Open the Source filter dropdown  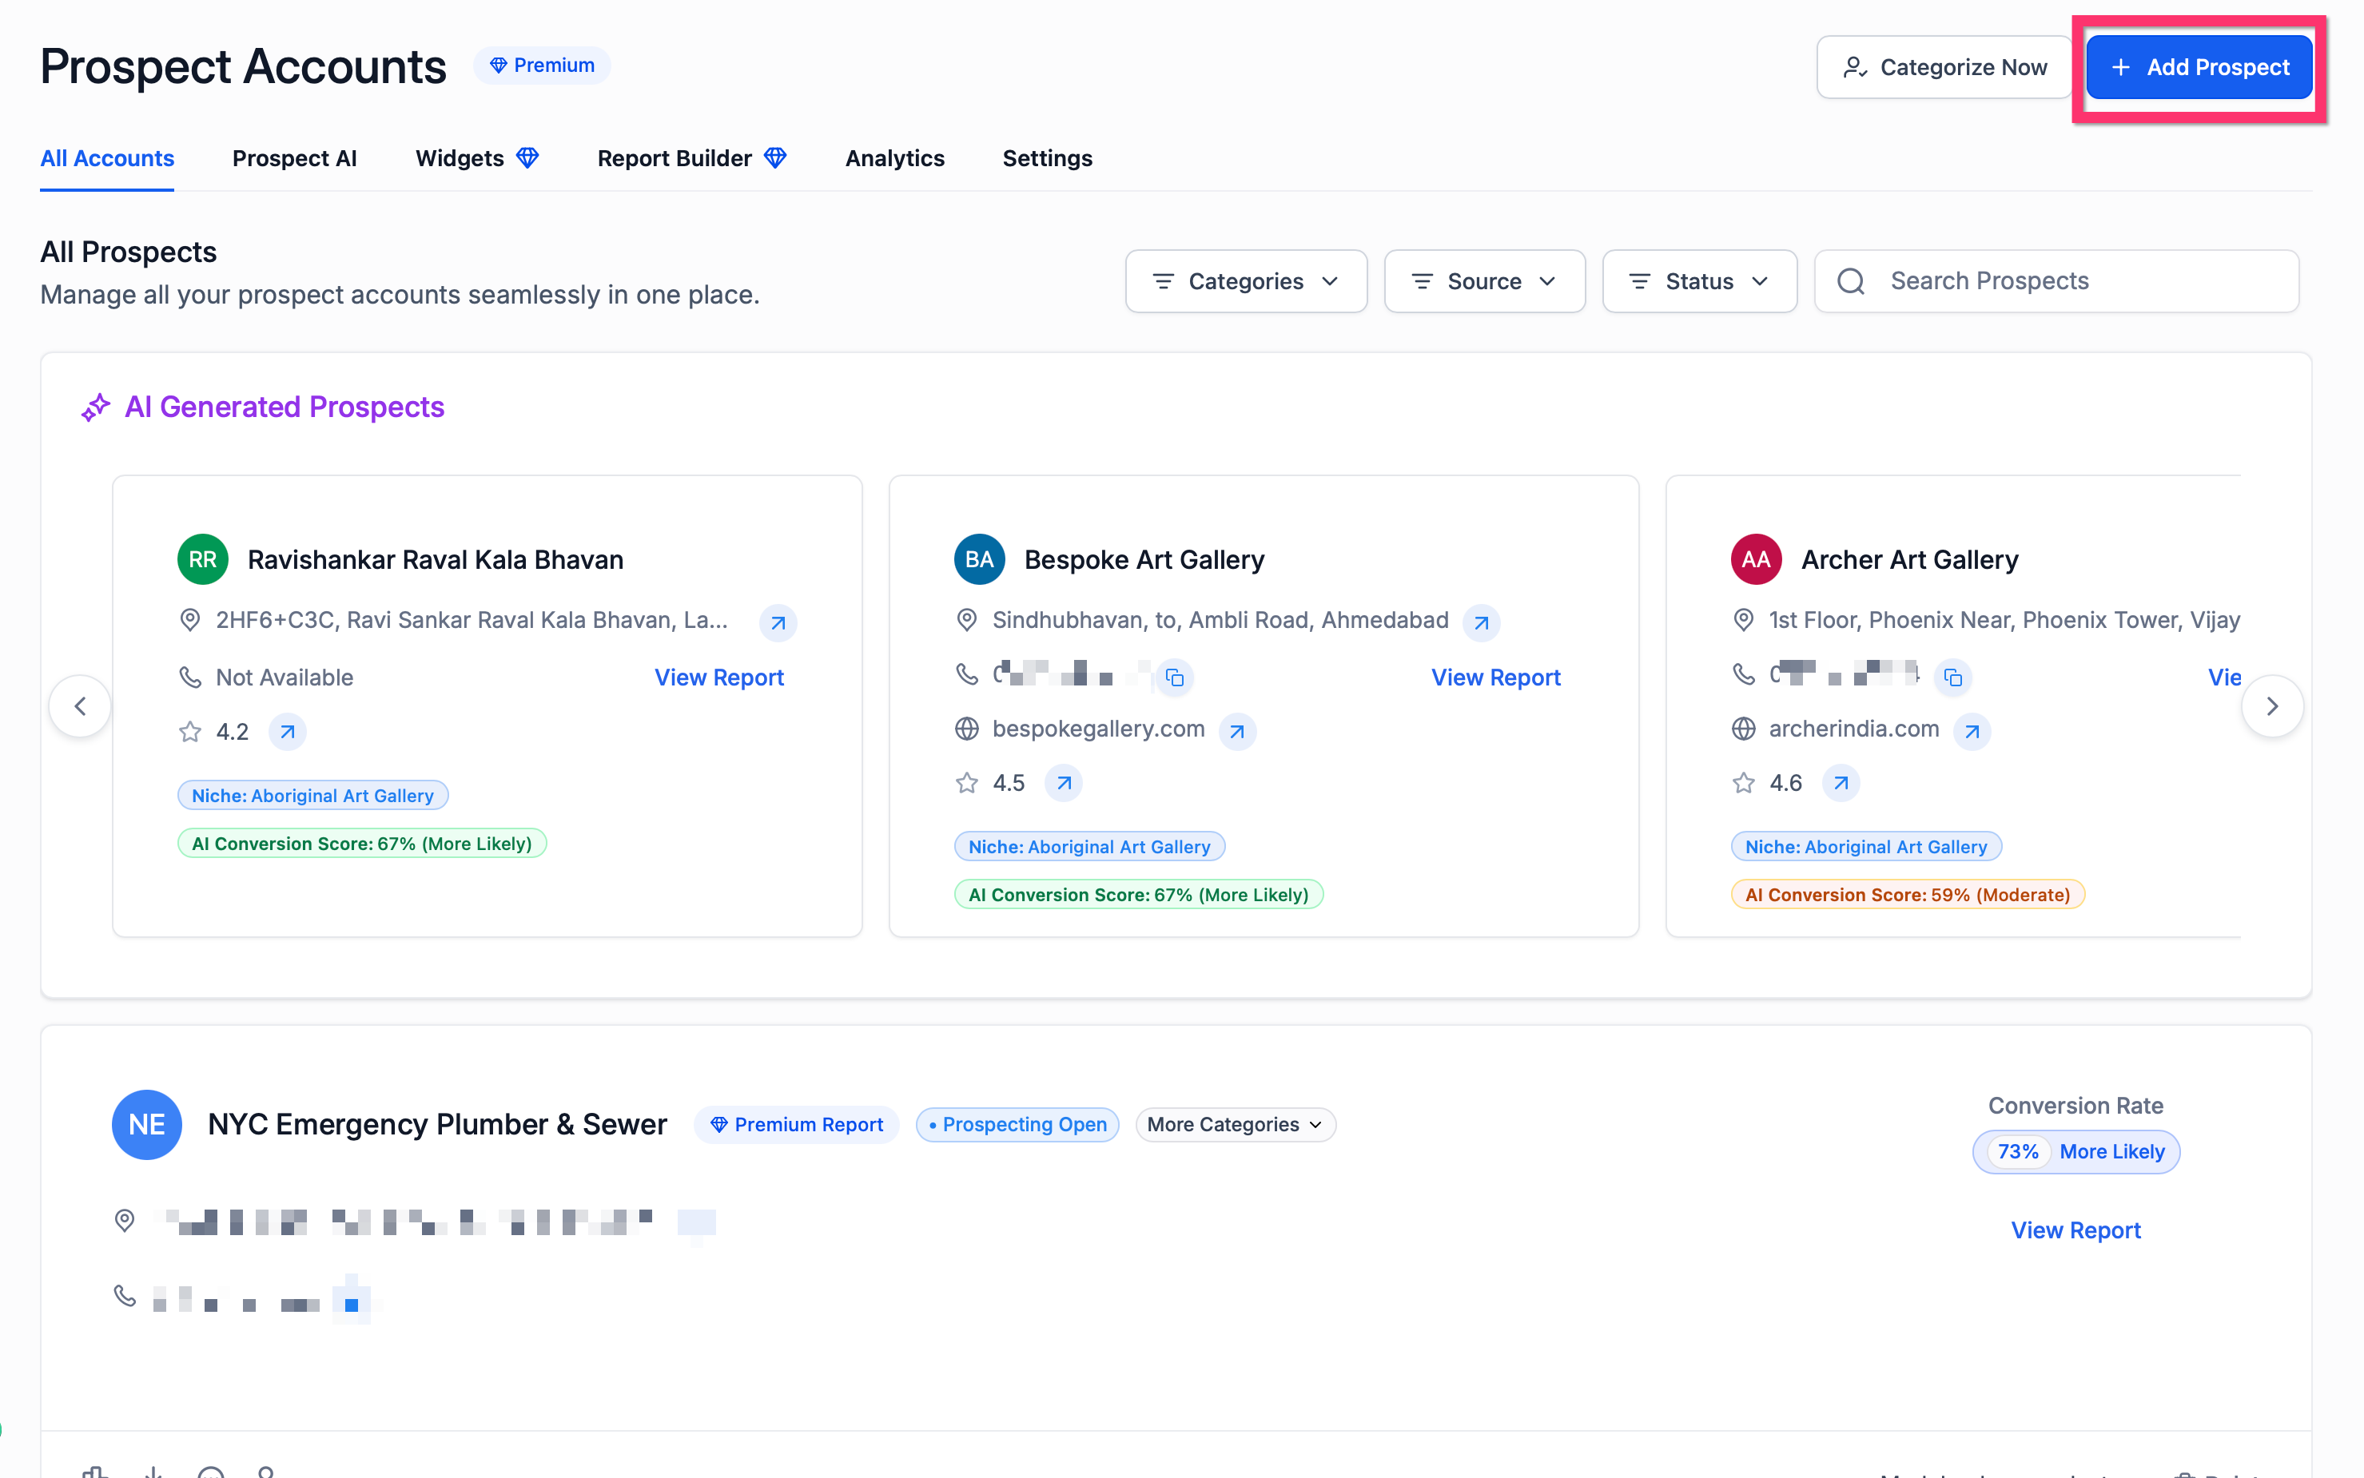tap(1483, 281)
